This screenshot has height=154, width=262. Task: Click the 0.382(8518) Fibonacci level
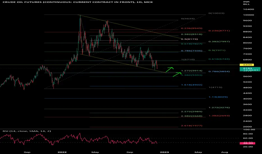[x=192, y=34]
